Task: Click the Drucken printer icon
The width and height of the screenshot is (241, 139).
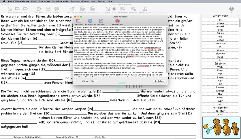Action: (x=57, y=9)
